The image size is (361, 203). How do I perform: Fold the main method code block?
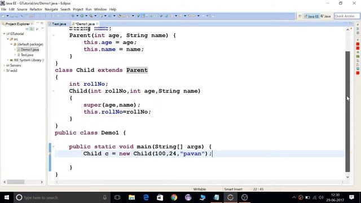[53, 147]
